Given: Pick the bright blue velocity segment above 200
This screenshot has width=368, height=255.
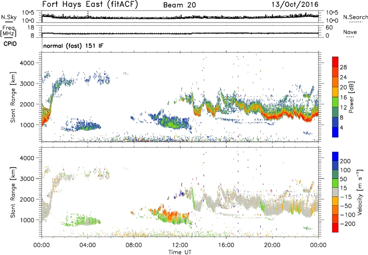Looking at the screenshot, I should pos(335,156).
